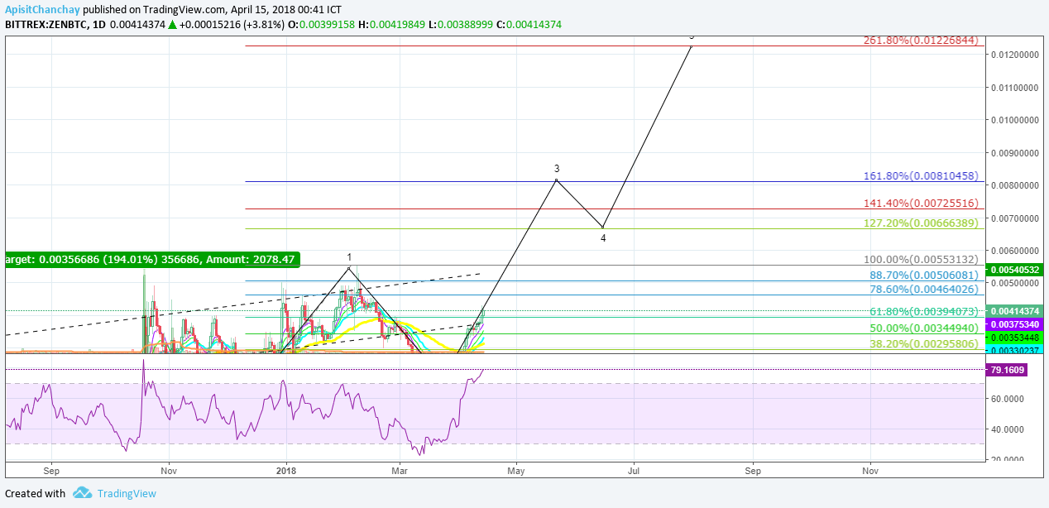The image size is (1049, 508).
Task: Click the green 0.00353448 price tag
Action: (1015, 337)
